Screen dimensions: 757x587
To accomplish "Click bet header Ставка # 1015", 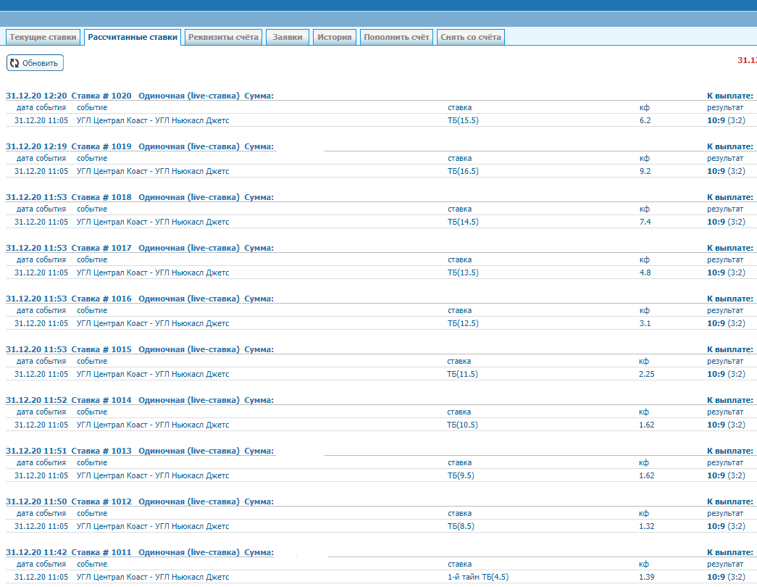I will (x=101, y=349).
